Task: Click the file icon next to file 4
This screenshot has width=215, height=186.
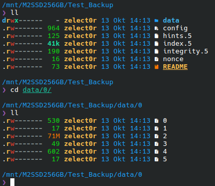Action: coord(156,152)
